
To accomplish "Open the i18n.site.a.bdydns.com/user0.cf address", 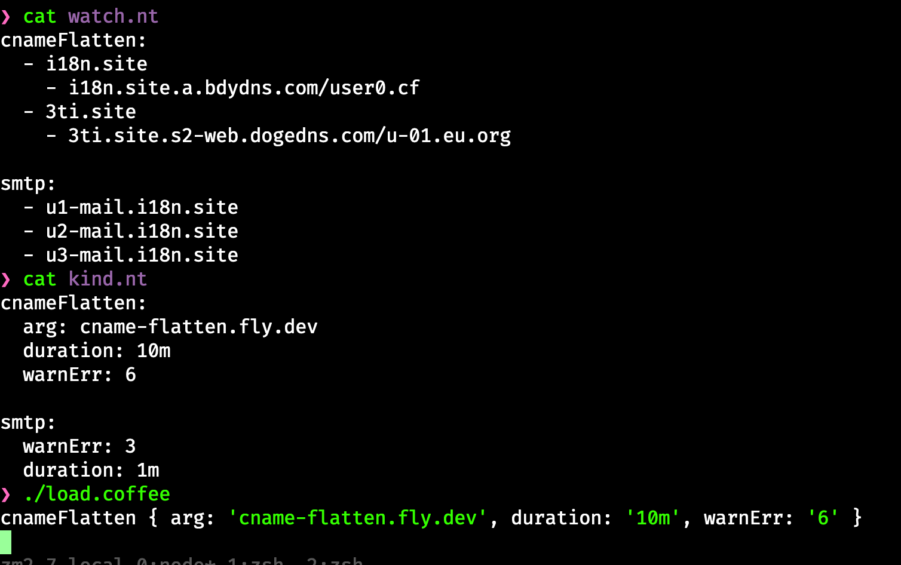I will [x=244, y=88].
